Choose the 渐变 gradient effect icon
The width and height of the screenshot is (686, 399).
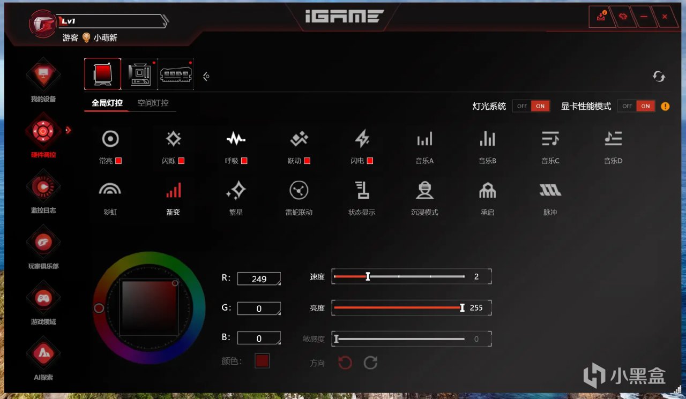click(x=173, y=191)
